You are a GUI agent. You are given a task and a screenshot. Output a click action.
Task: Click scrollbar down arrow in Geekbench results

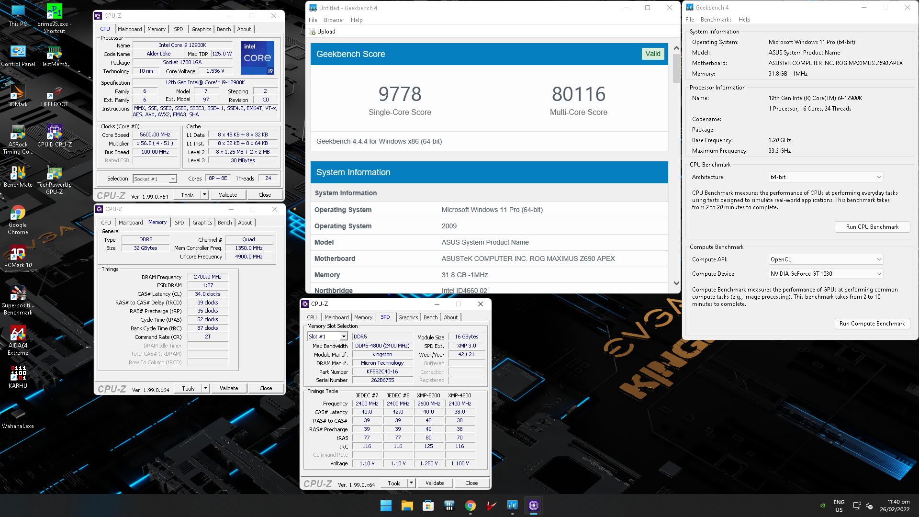676,283
